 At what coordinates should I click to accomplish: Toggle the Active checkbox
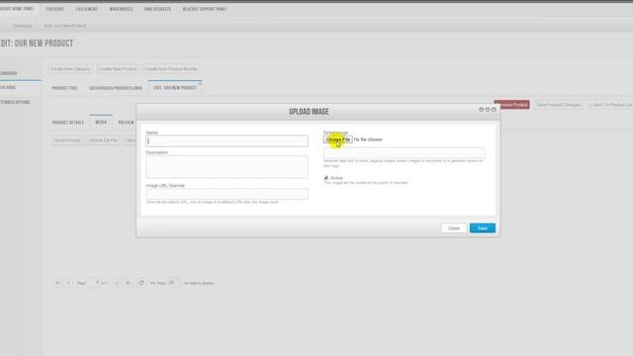click(325, 178)
